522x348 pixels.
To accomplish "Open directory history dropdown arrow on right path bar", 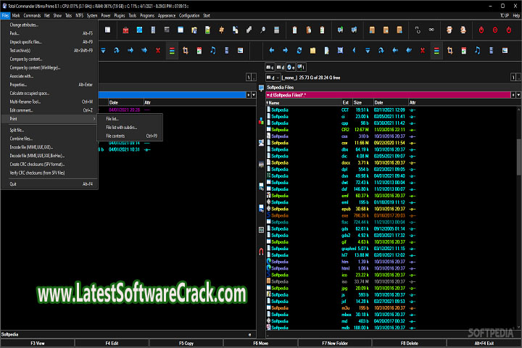I will pyautogui.click(x=518, y=95).
